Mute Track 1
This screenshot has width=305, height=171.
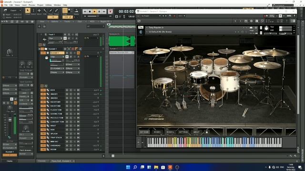tap(65, 35)
